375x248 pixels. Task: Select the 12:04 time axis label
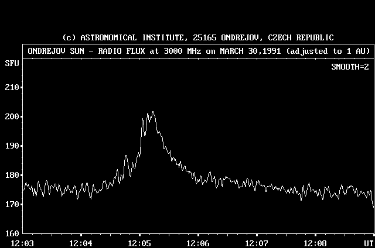coord(81,243)
